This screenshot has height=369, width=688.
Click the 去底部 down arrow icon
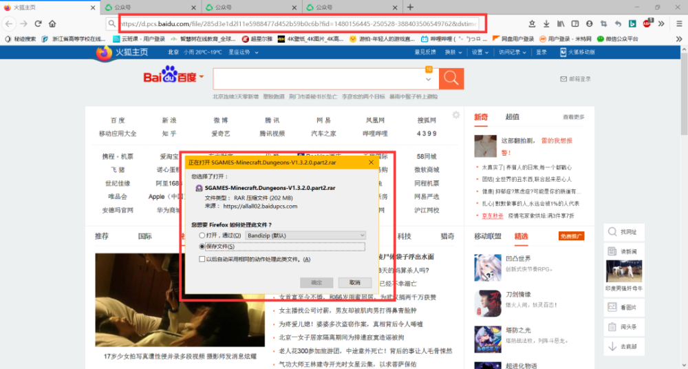612,346
